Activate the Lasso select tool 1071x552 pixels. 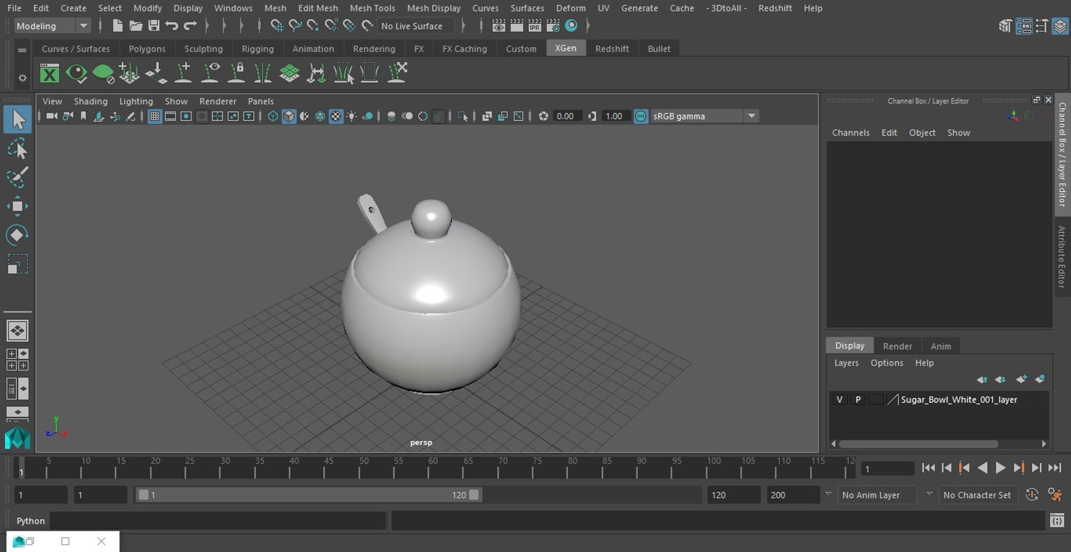[x=17, y=149]
